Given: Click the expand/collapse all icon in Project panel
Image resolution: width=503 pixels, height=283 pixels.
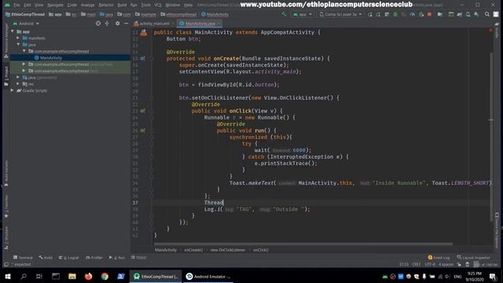Looking at the screenshot, I should [x=107, y=24].
